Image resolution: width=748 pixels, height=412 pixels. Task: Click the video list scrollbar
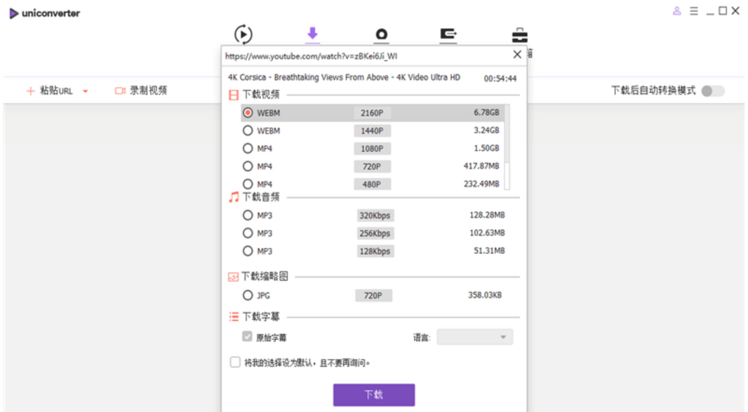507,147
